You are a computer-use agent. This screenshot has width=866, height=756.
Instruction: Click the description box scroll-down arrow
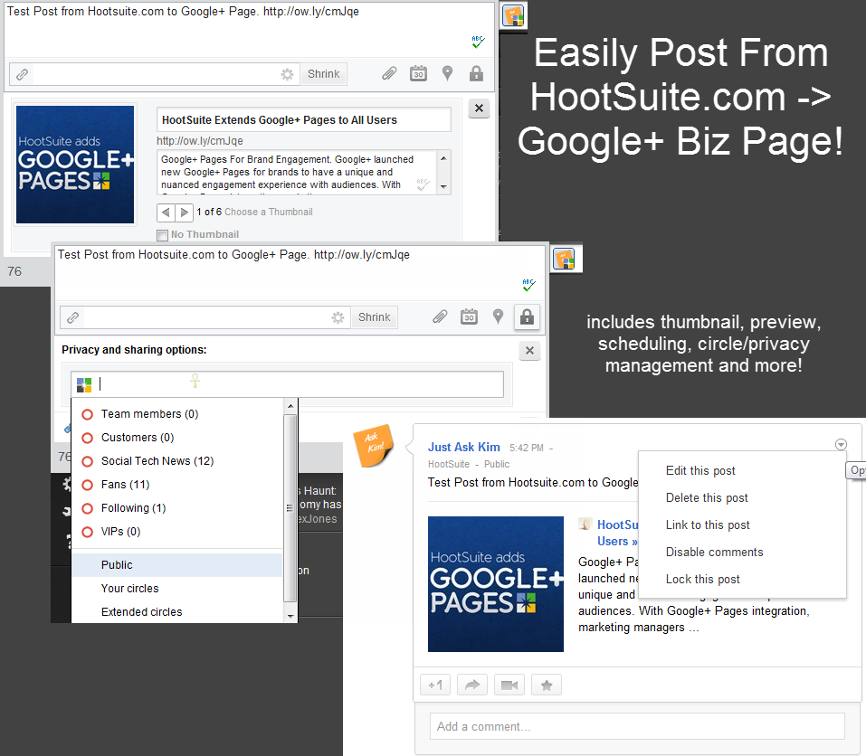click(x=443, y=187)
